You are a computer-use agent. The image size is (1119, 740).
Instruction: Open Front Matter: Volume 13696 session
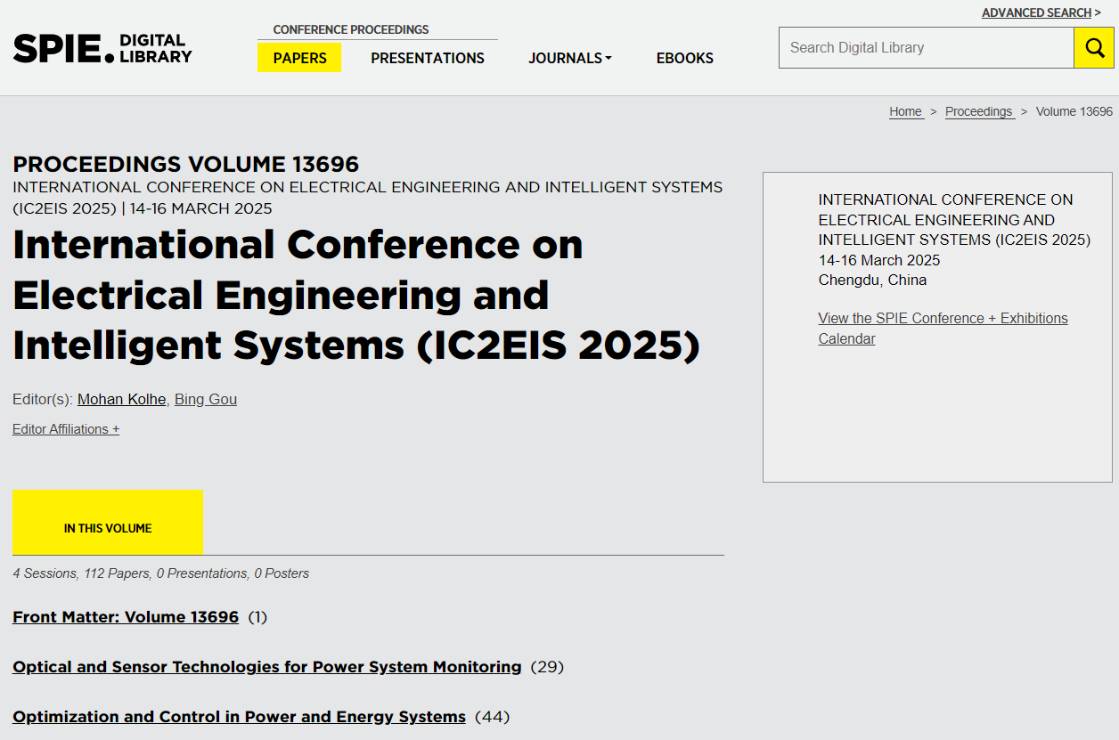pyautogui.click(x=126, y=617)
